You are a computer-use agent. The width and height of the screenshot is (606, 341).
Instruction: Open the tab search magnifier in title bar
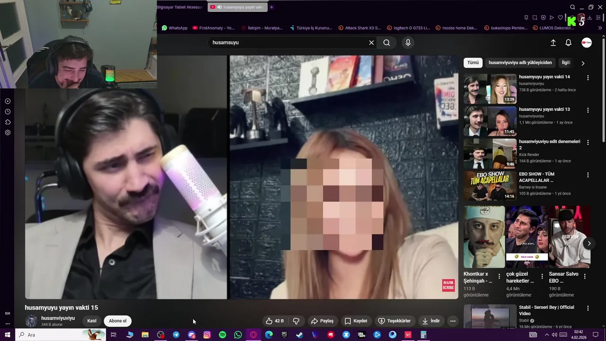[572, 7]
